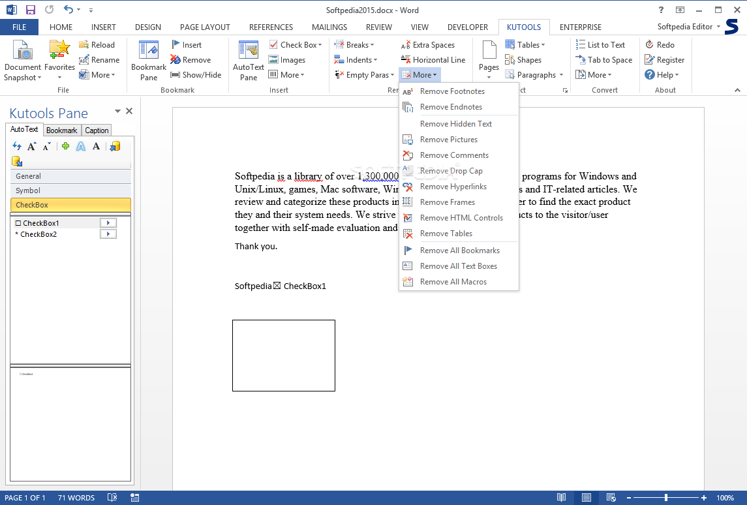Click Undo in Quick Access toolbar

tap(69, 10)
